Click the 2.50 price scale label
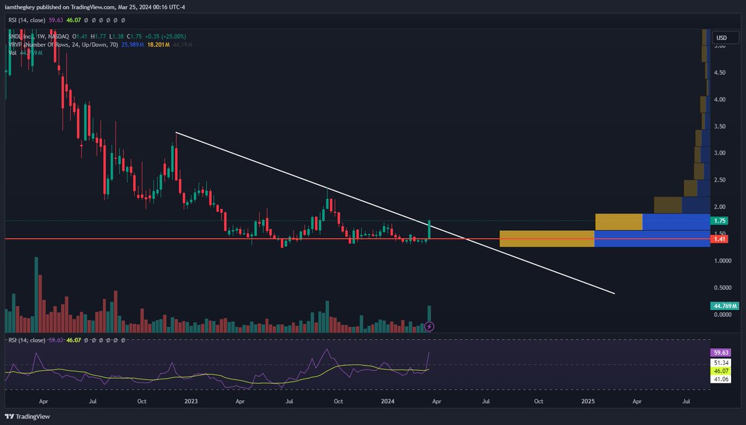Image resolution: width=746 pixels, height=425 pixels. [720, 180]
